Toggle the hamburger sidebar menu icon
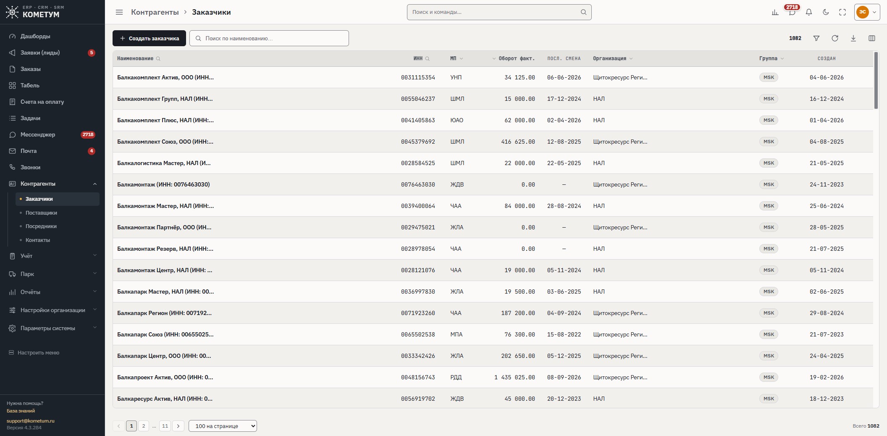Screen dimensions: 887x436 (x=119, y=12)
